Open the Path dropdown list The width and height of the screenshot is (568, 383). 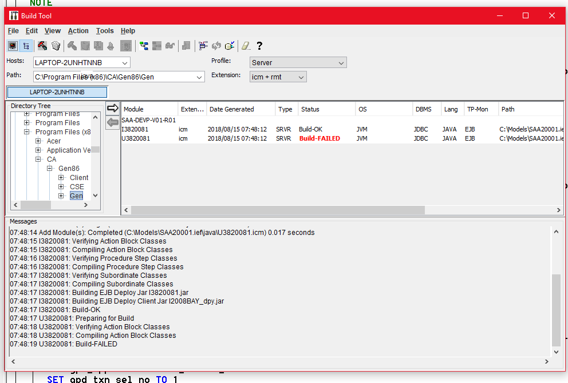pyautogui.click(x=199, y=77)
